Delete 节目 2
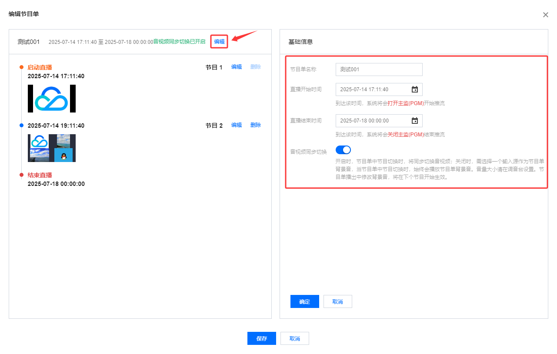The width and height of the screenshot is (557, 354). coord(256,125)
